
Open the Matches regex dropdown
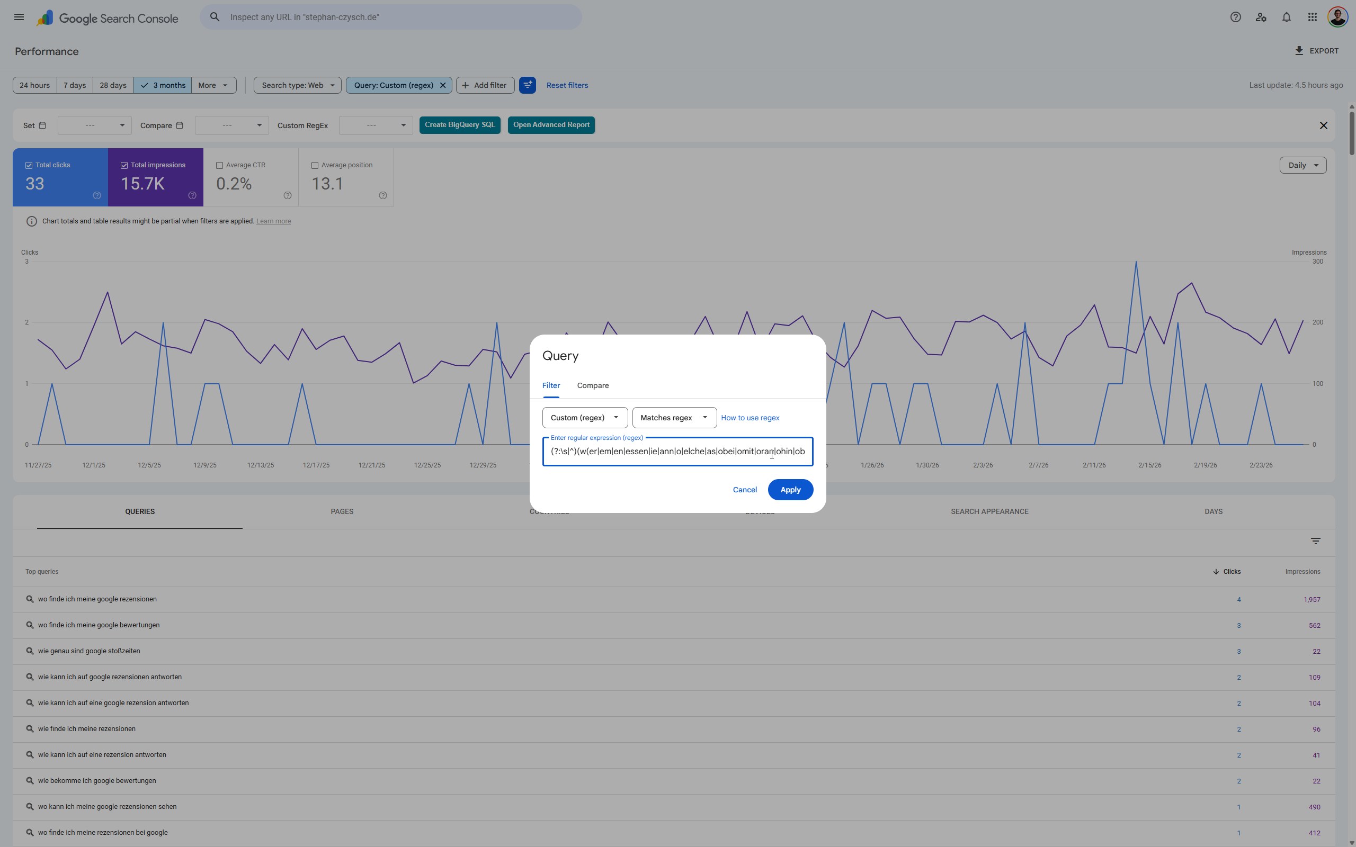click(674, 417)
